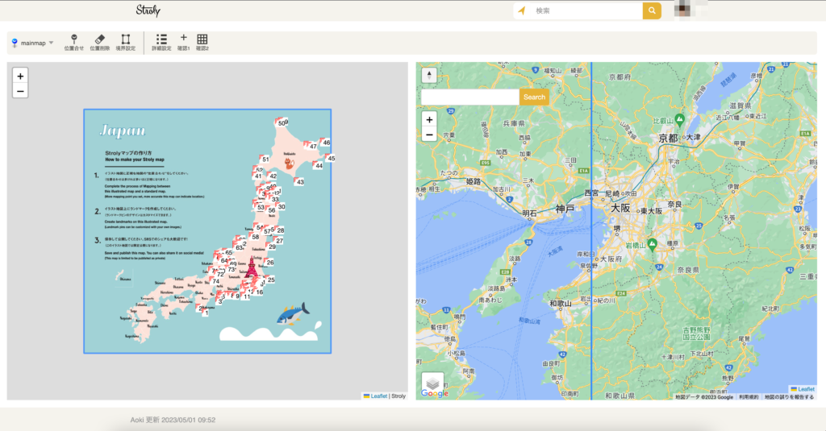Select map pin number 28
The width and height of the screenshot is (826, 431).
pos(280,230)
